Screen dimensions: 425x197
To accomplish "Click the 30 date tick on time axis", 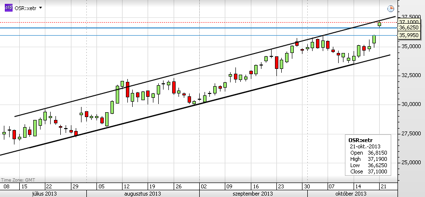I will pyautogui.click(x=307, y=186).
